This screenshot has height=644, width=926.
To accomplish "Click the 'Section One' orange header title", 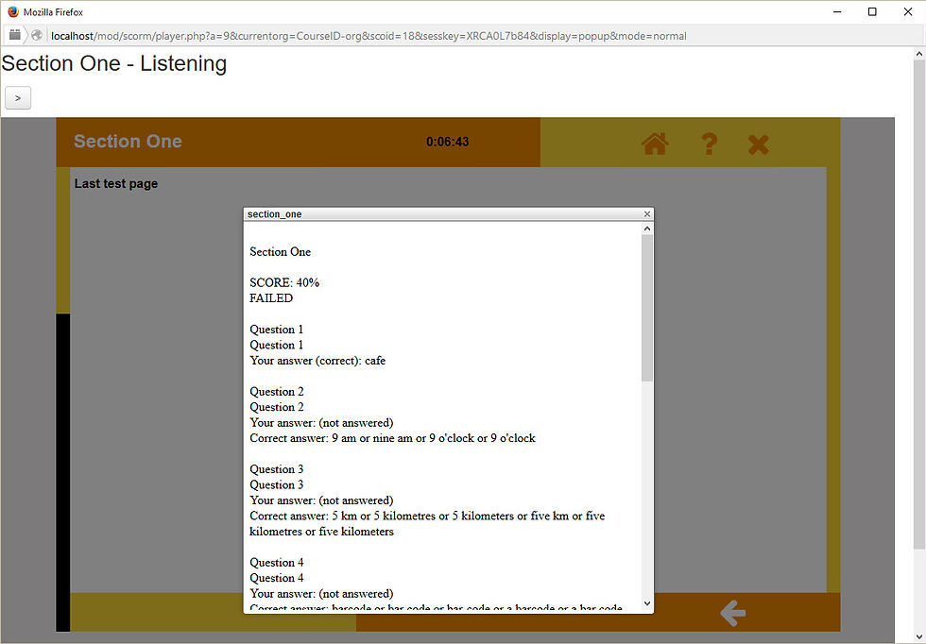I will pos(128,142).
